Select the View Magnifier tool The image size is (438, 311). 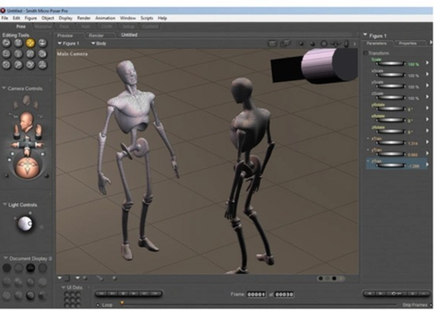click(x=18, y=65)
